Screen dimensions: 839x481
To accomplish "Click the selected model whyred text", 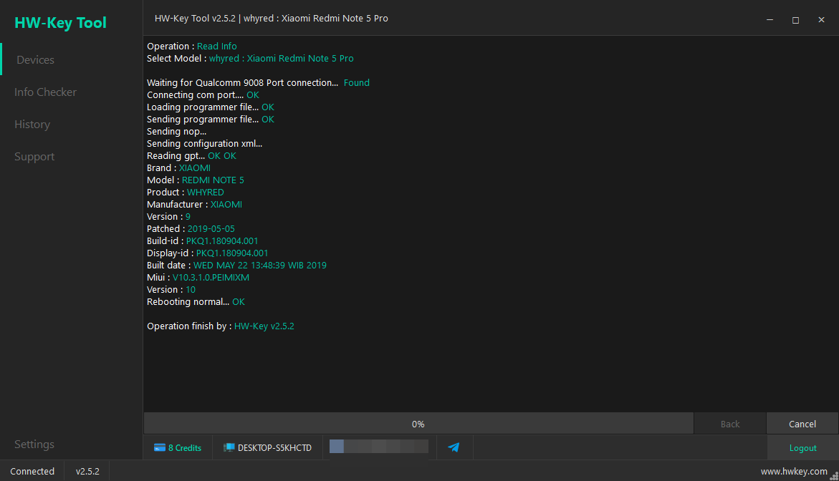I will point(281,58).
